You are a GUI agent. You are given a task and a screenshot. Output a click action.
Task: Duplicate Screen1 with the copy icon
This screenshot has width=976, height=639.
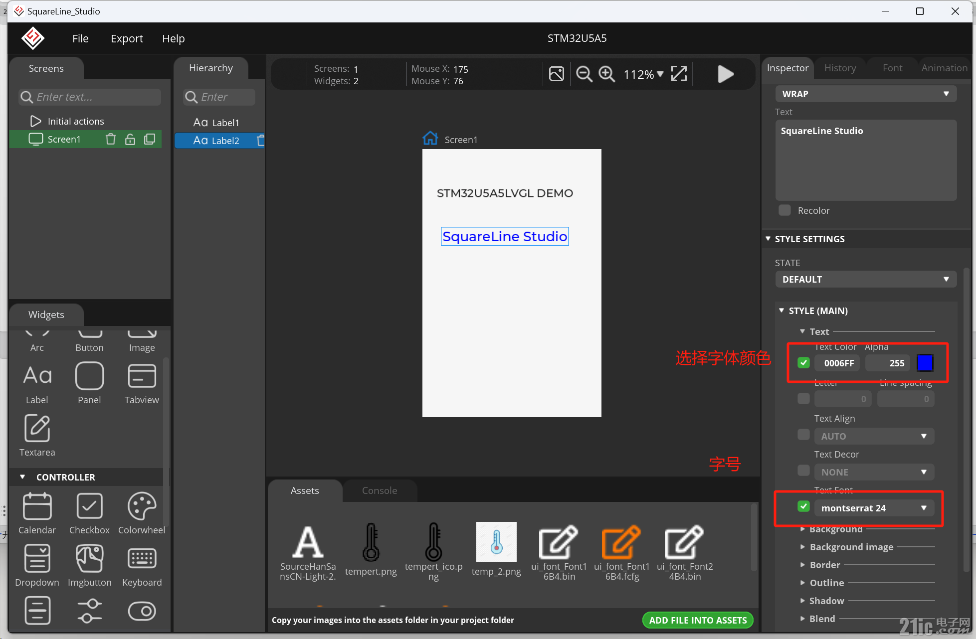pyautogui.click(x=150, y=139)
